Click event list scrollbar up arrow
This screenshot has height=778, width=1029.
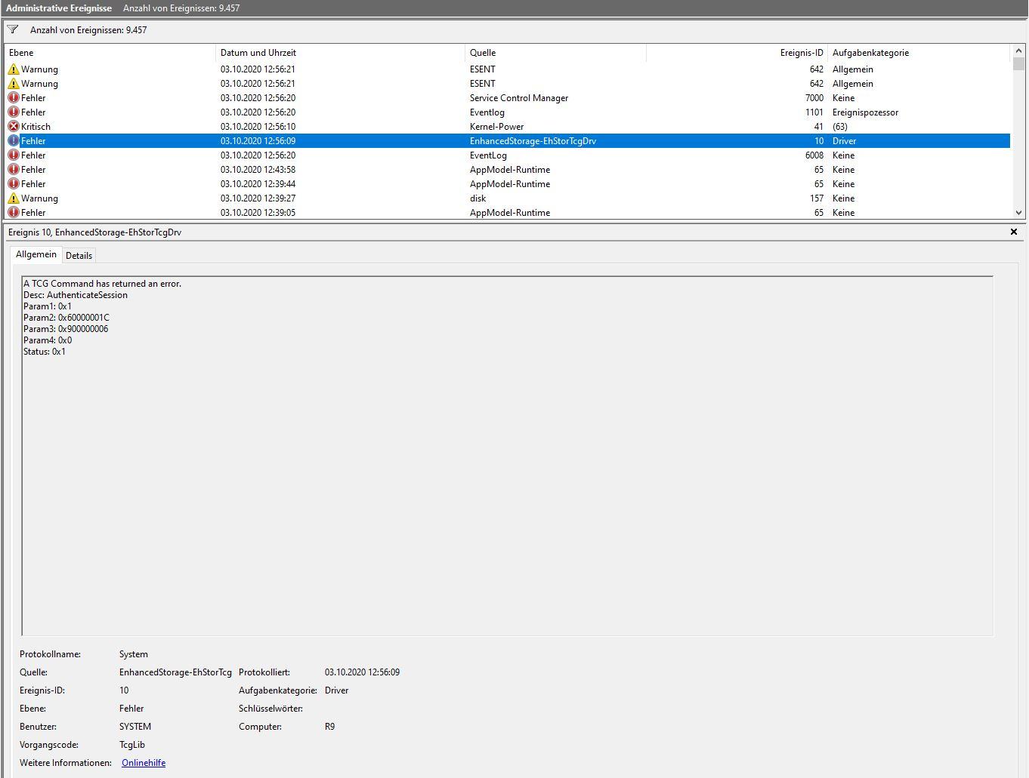(1018, 50)
